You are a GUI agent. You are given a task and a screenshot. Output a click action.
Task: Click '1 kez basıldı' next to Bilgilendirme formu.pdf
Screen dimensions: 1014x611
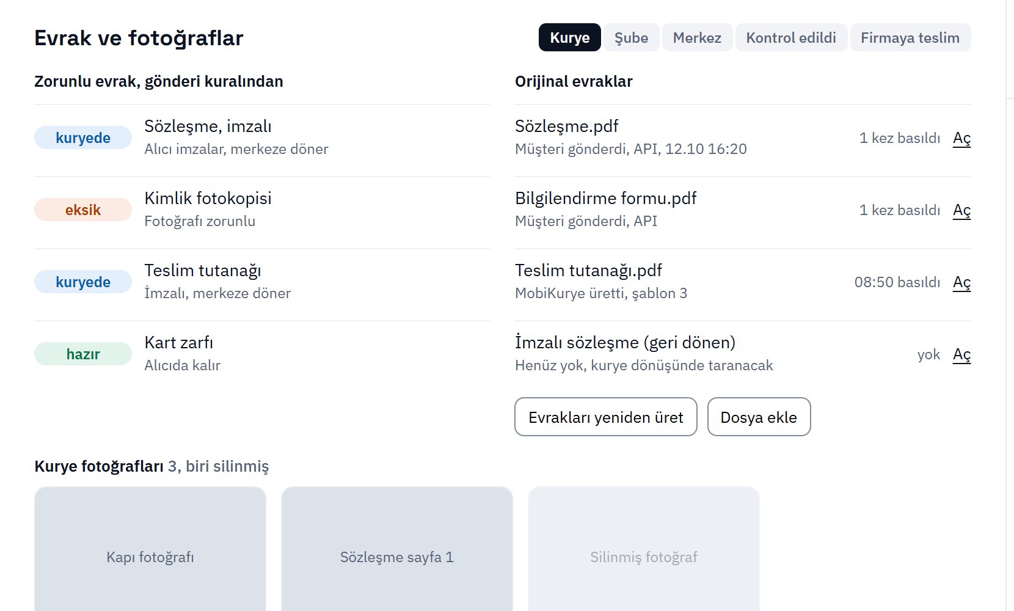900,210
